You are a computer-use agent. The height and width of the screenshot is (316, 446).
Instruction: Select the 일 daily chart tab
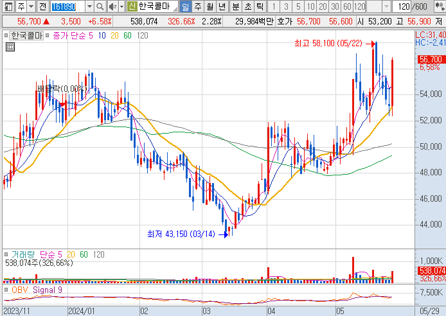point(185,6)
